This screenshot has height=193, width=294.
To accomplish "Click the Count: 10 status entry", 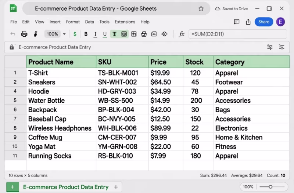I will [x=276, y=176].
